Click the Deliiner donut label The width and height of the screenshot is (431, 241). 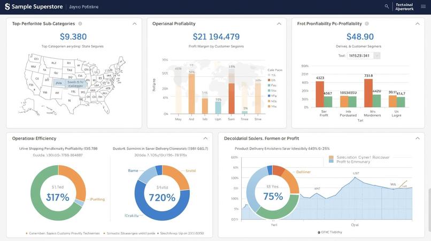click(303, 172)
